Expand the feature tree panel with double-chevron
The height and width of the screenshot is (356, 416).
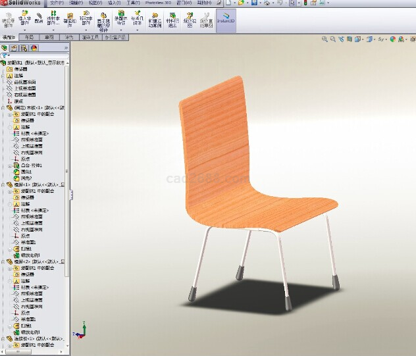[66, 48]
